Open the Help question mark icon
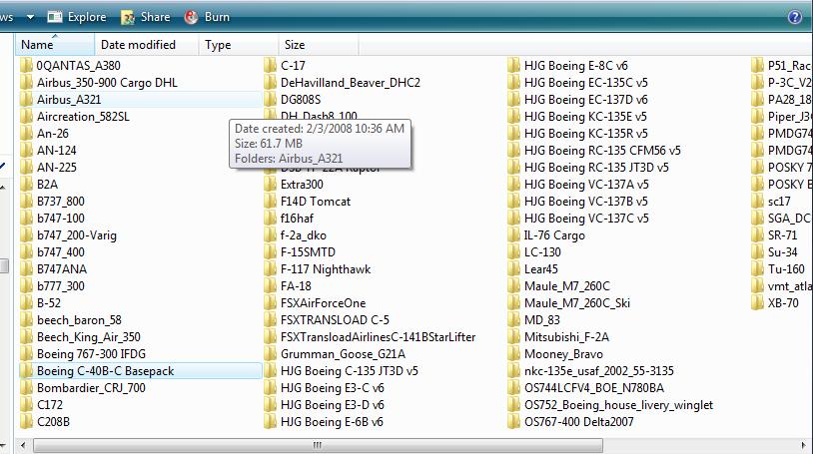The width and height of the screenshot is (813, 454). (x=794, y=17)
